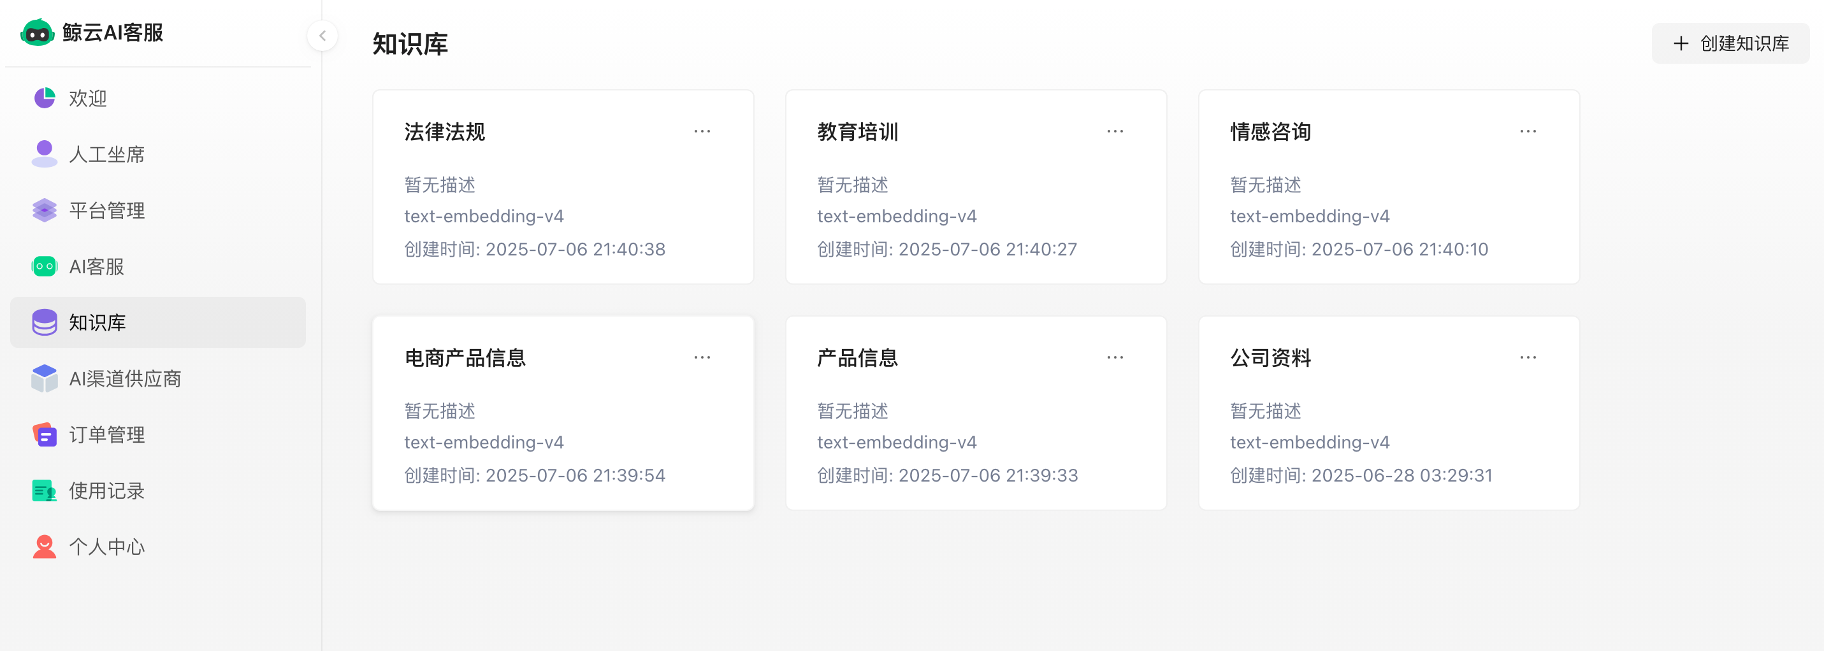Open the 公司资料 knowledge base title
This screenshot has height=651, width=1824.
pos(1270,358)
